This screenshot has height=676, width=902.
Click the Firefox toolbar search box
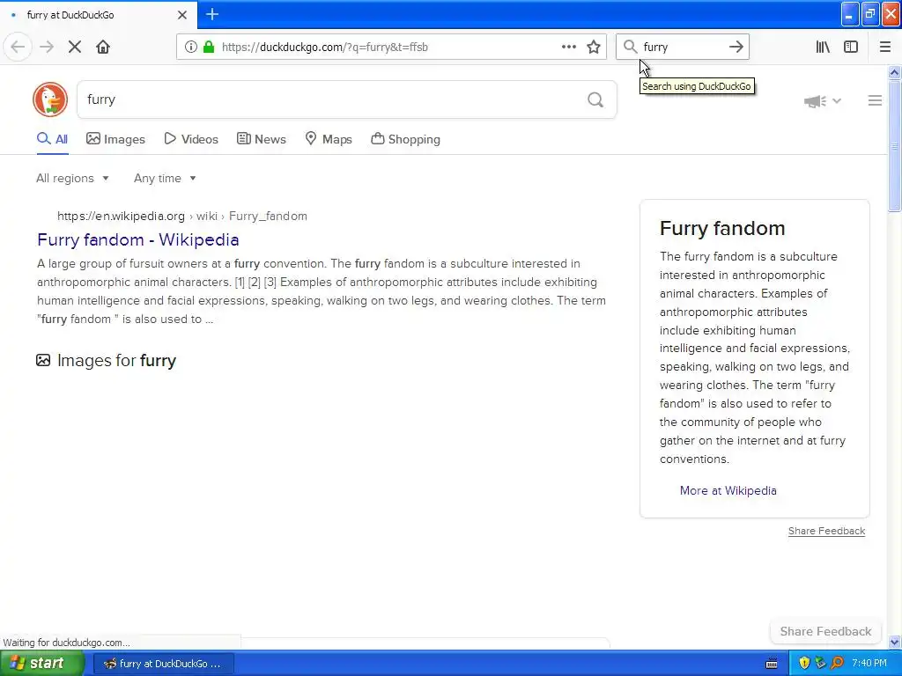pyautogui.click(x=683, y=47)
